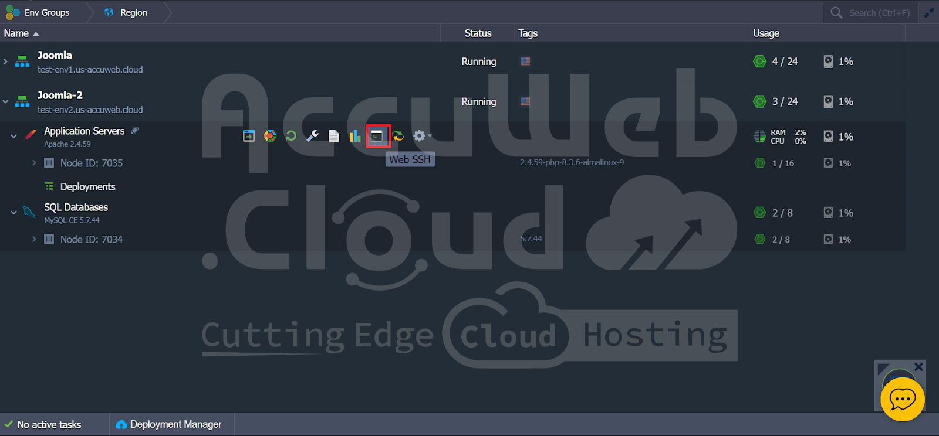Image resolution: width=939 pixels, height=436 pixels.
Task: Expand the Joomla environment row
Action: coord(6,62)
